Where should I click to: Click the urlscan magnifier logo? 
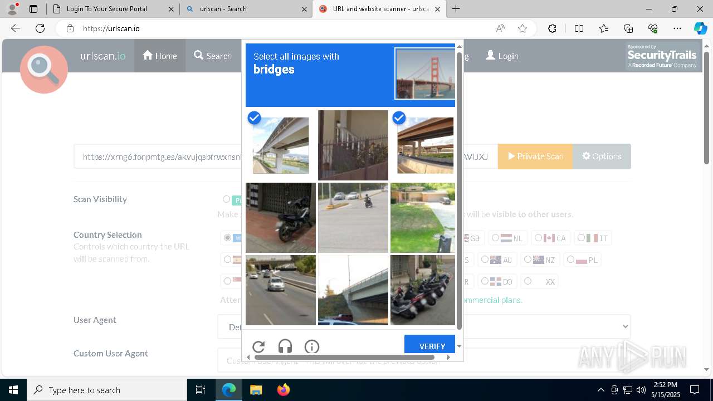[x=43, y=69]
